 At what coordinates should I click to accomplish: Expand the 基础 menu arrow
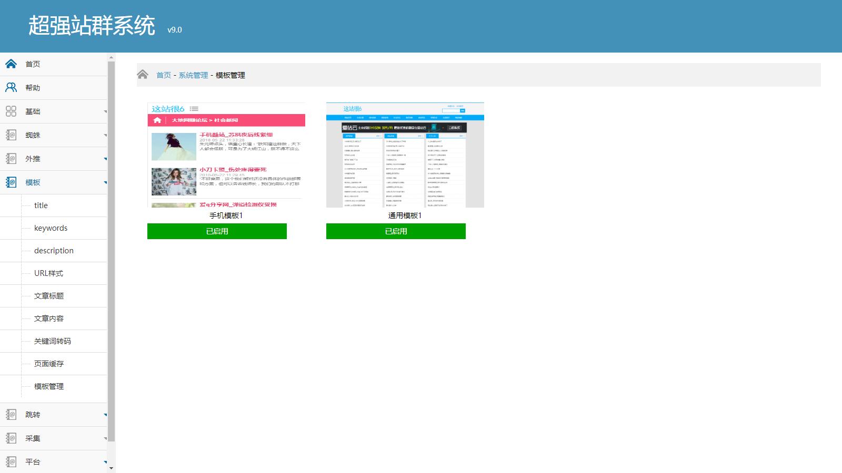pos(105,111)
